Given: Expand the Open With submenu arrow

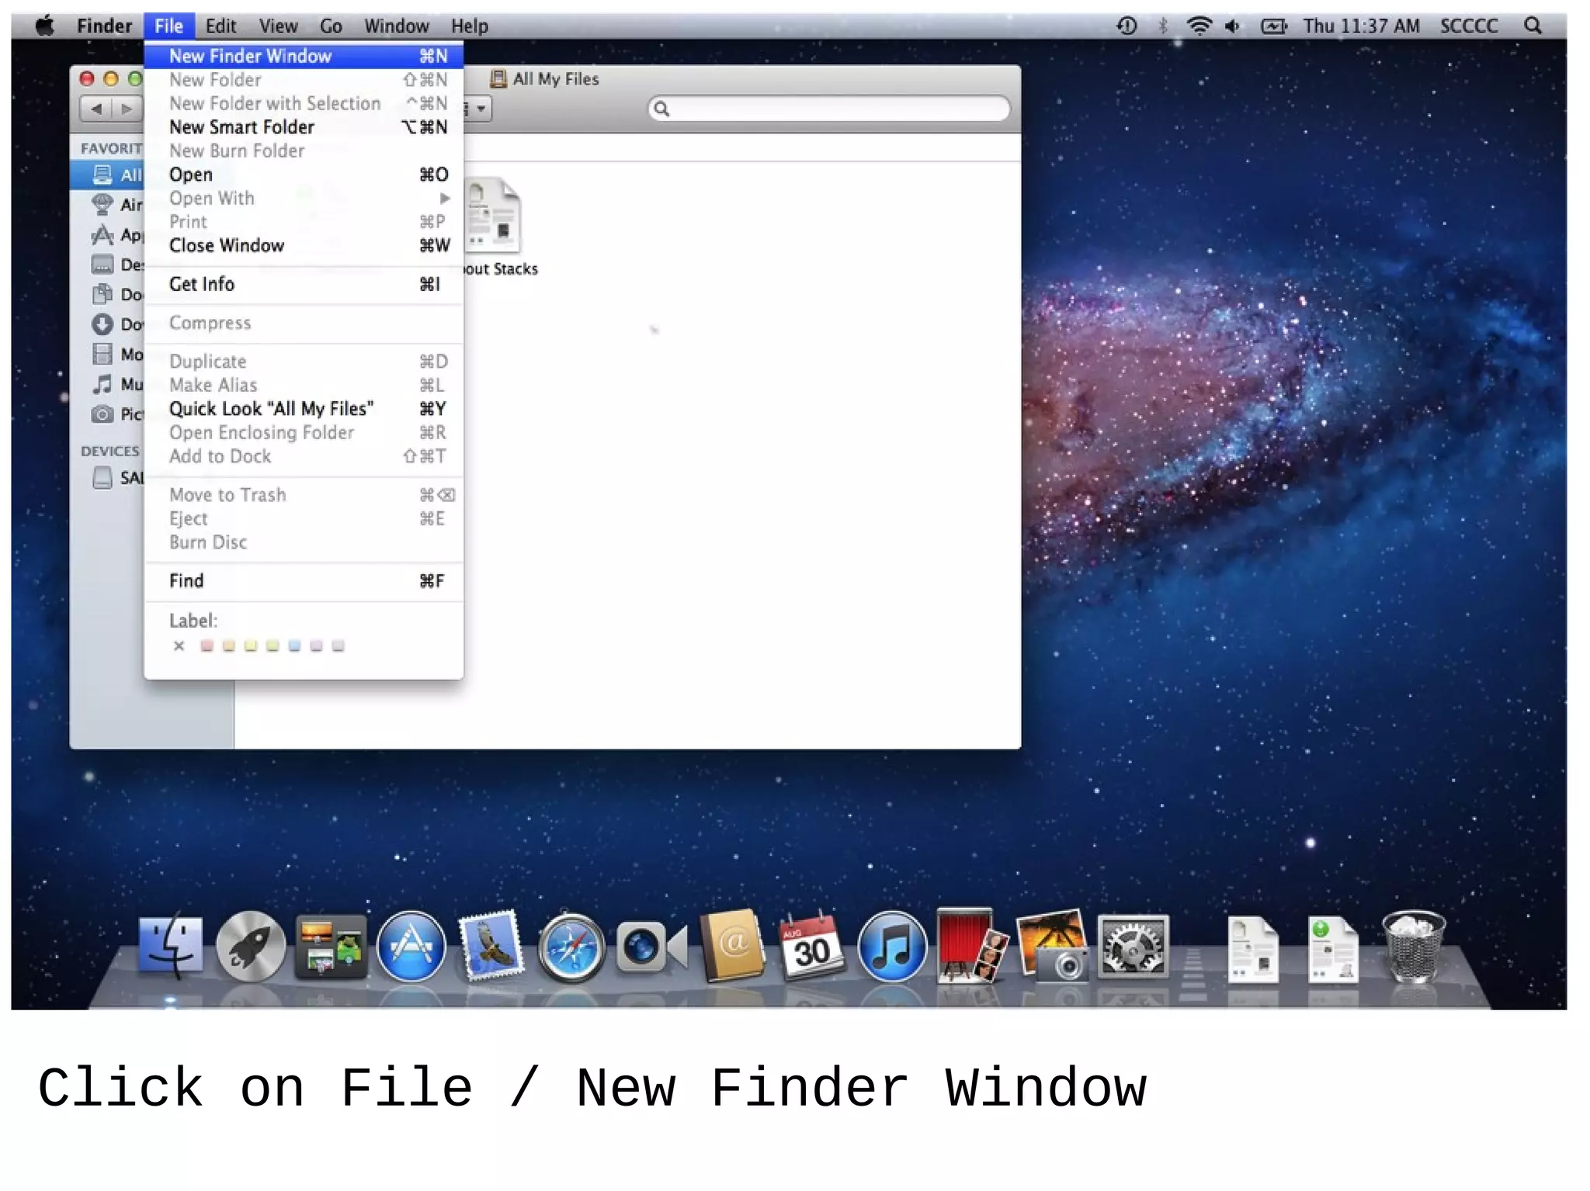Looking at the screenshot, I should (445, 199).
